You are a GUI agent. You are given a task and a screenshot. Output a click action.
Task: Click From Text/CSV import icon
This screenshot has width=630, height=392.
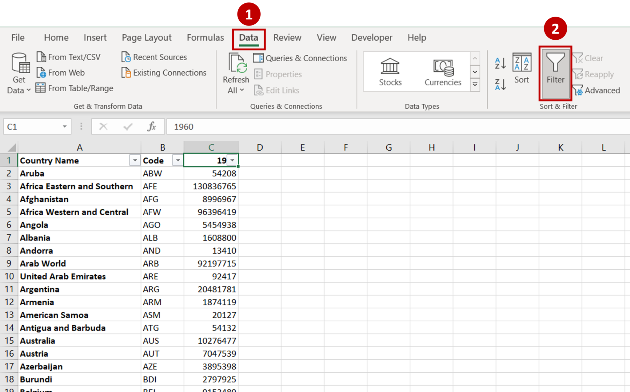pyautogui.click(x=41, y=57)
